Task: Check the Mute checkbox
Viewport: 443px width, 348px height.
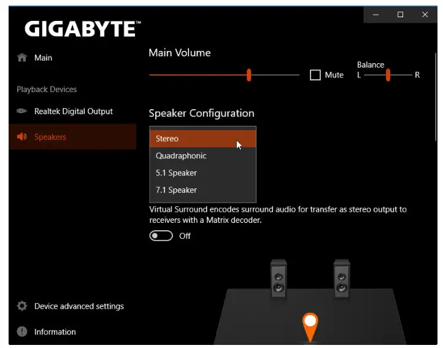Action: tap(315, 75)
